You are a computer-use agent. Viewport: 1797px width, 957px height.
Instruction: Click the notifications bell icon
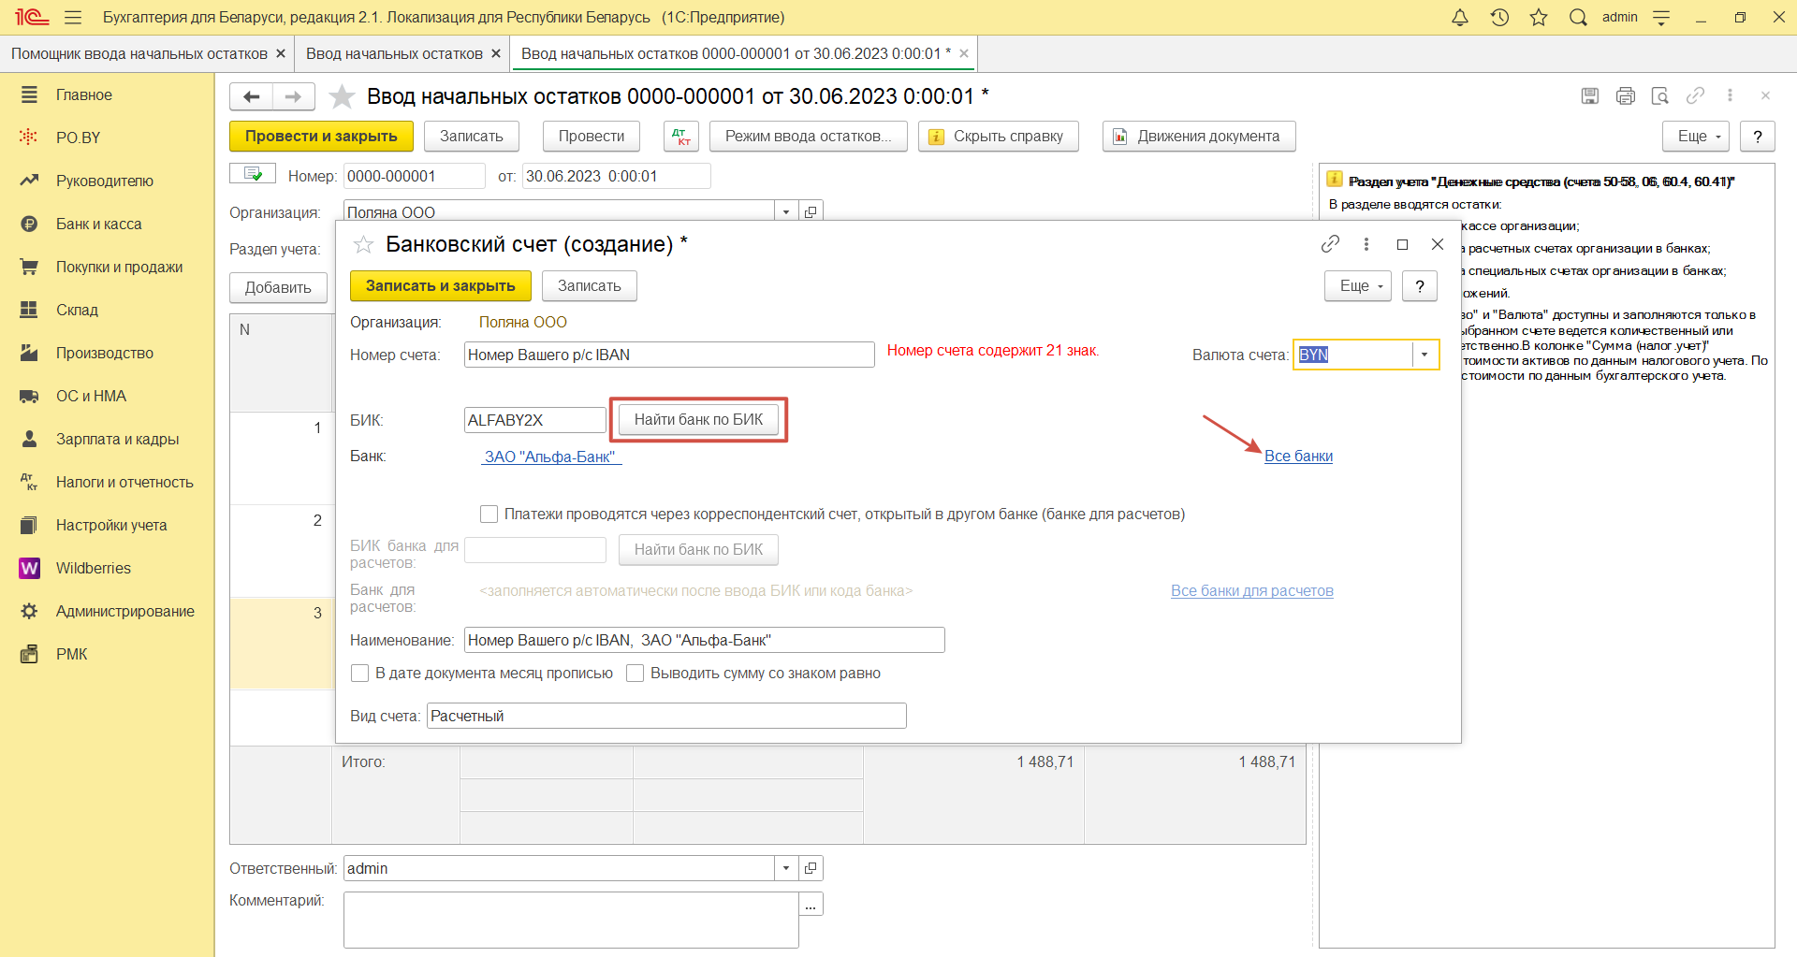[1460, 18]
